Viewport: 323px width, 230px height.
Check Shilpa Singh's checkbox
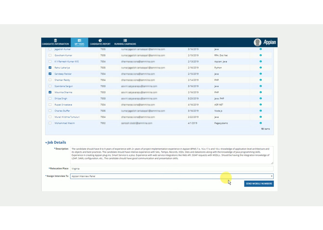click(x=50, y=98)
